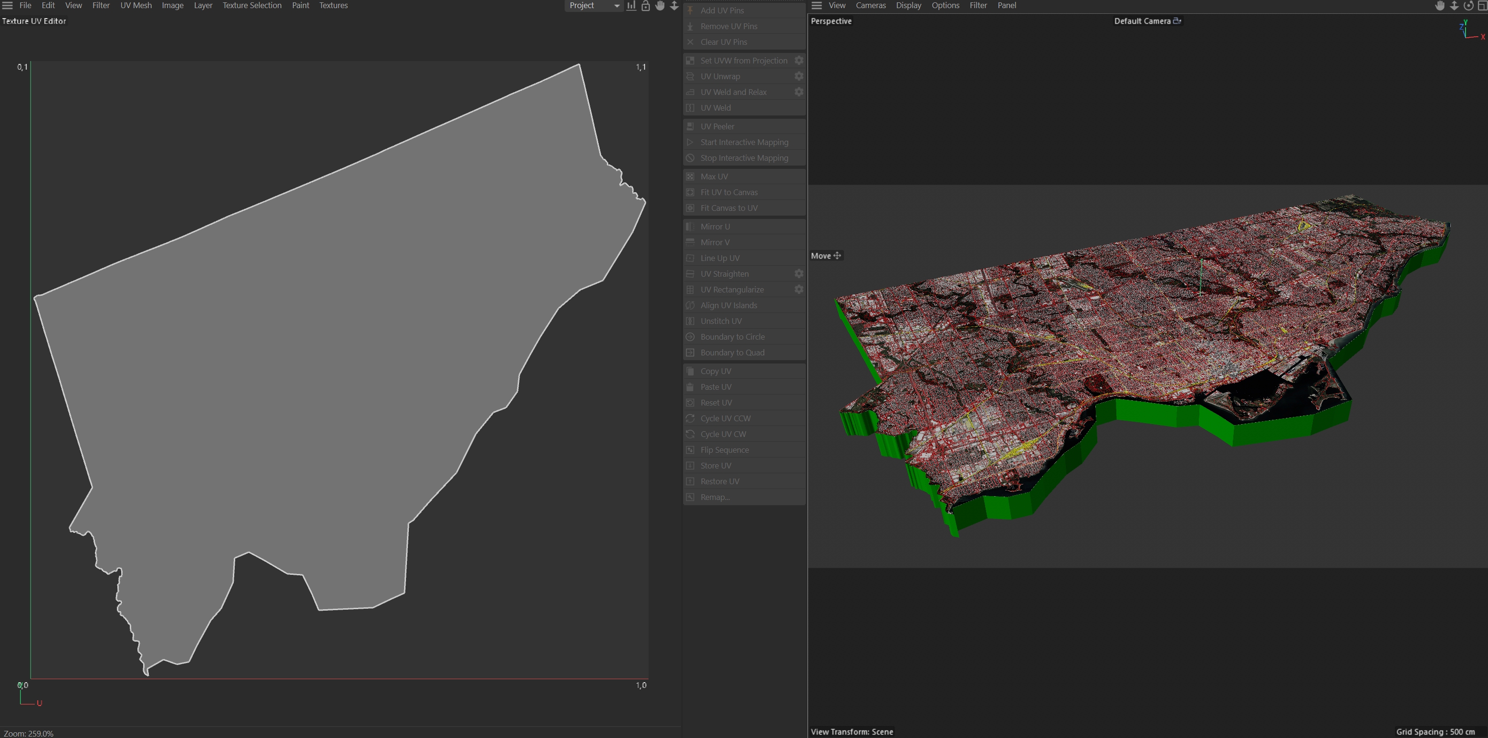Screen dimensions: 1488x738
Task: Click the viewport rotate camera icon
Action: coord(1468,6)
